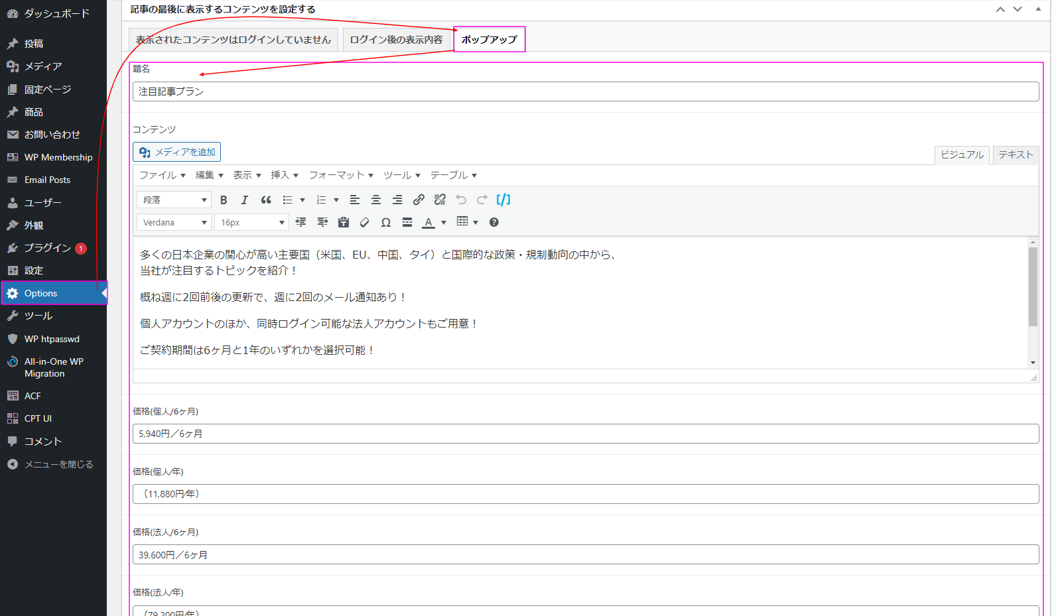Image resolution: width=1052 pixels, height=616 pixels.
Task: Click the メディアを追加 button
Action: [177, 152]
